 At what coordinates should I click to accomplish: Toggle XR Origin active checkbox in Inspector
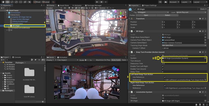(x=135, y=9)
